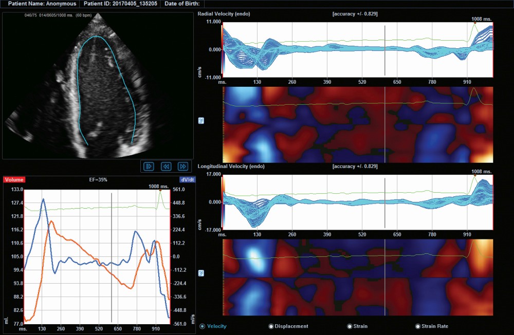
Task: Select the Strain Rate radio button
Action: (x=418, y=326)
